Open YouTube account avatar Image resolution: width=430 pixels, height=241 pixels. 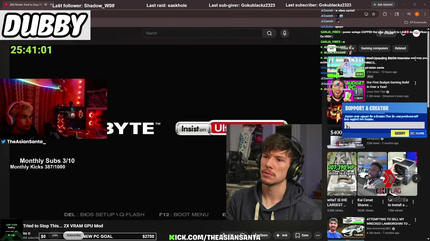[416, 33]
